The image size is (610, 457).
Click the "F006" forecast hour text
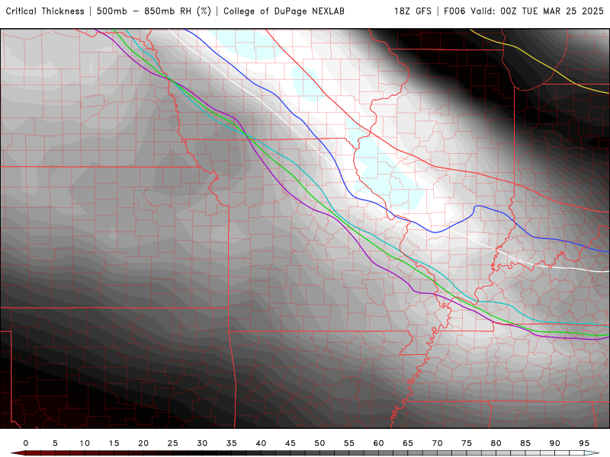point(454,11)
